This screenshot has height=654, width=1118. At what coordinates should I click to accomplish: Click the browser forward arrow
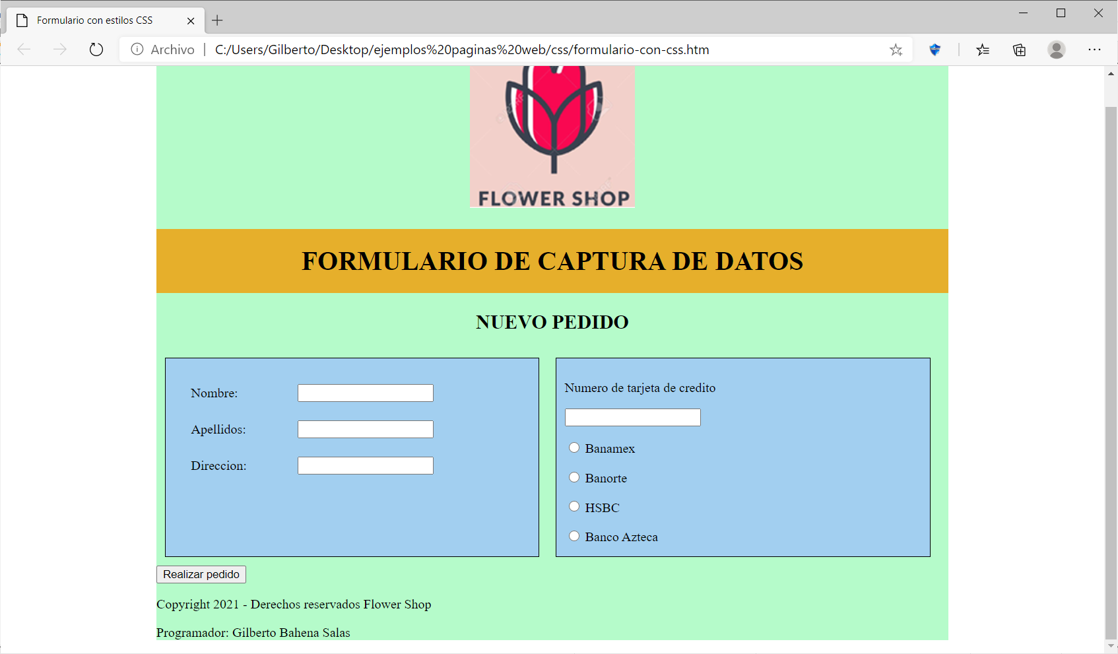click(x=60, y=49)
